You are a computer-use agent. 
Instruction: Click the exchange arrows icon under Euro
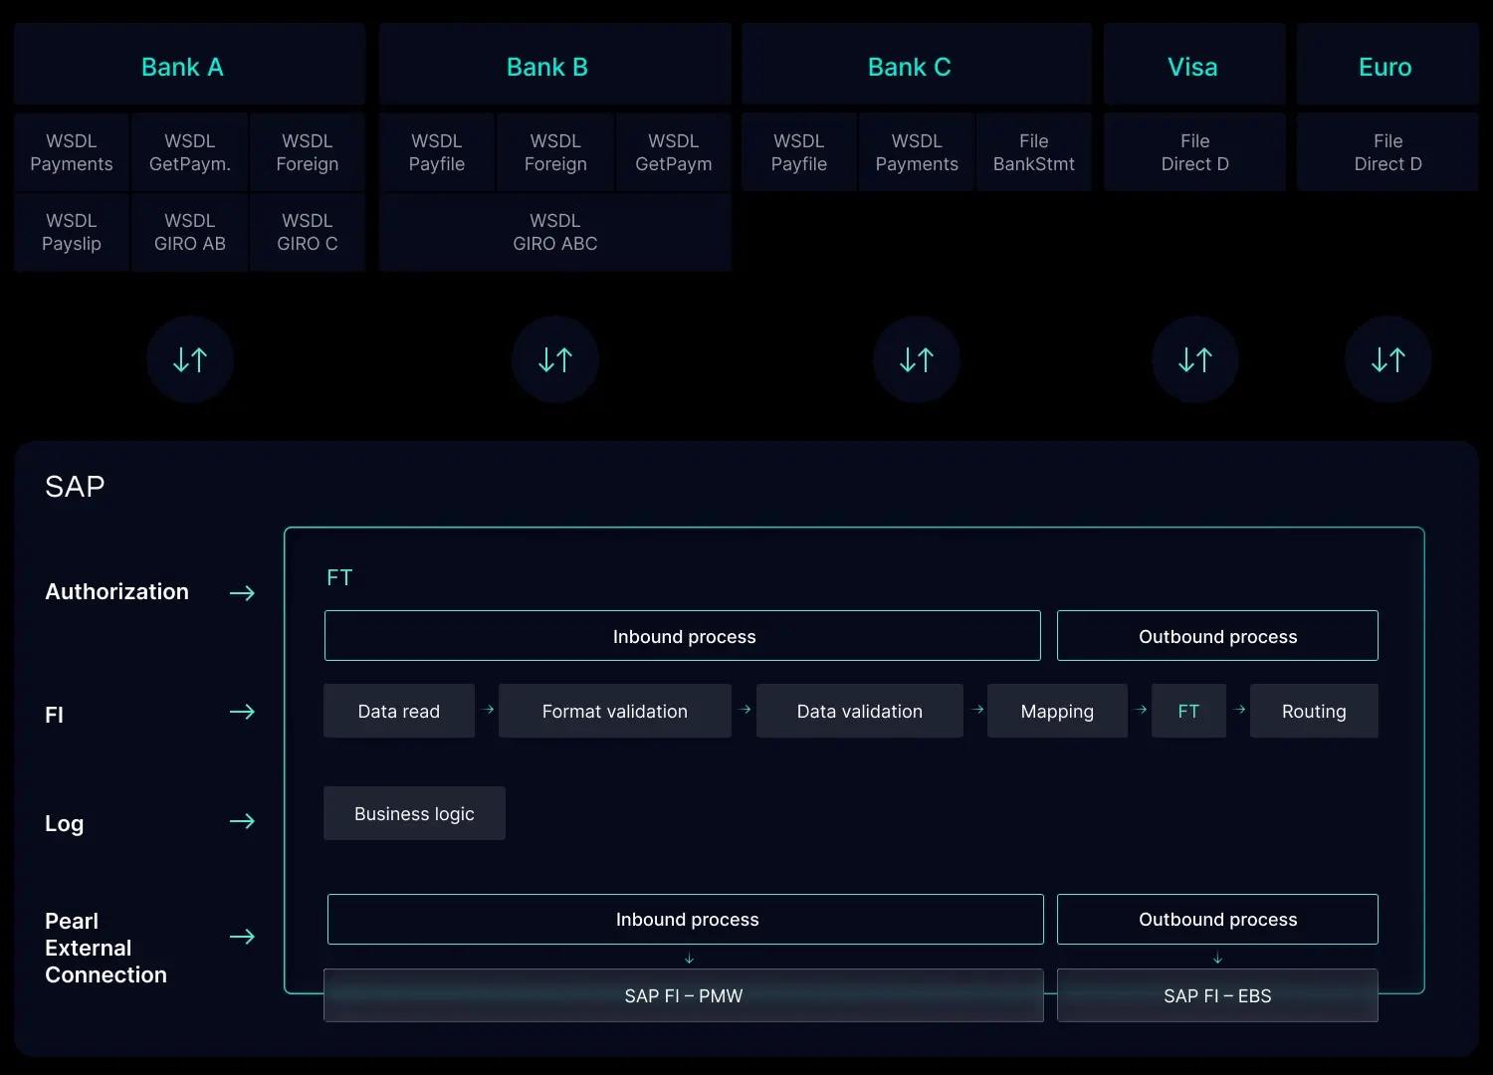click(x=1388, y=359)
